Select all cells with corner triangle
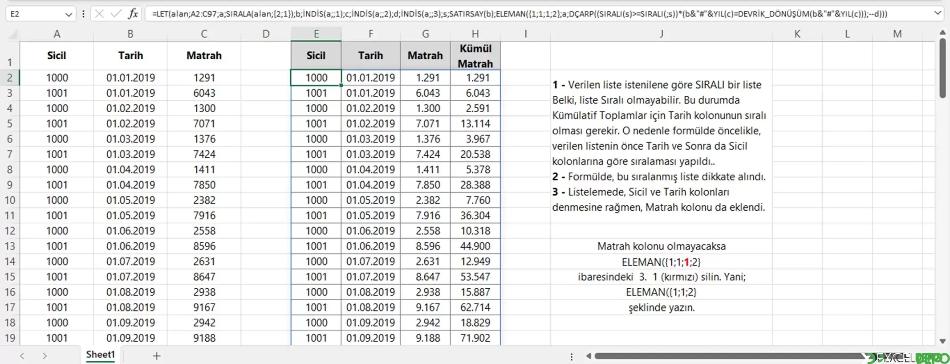This screenshot has width=950, height=364. (13, 34)
